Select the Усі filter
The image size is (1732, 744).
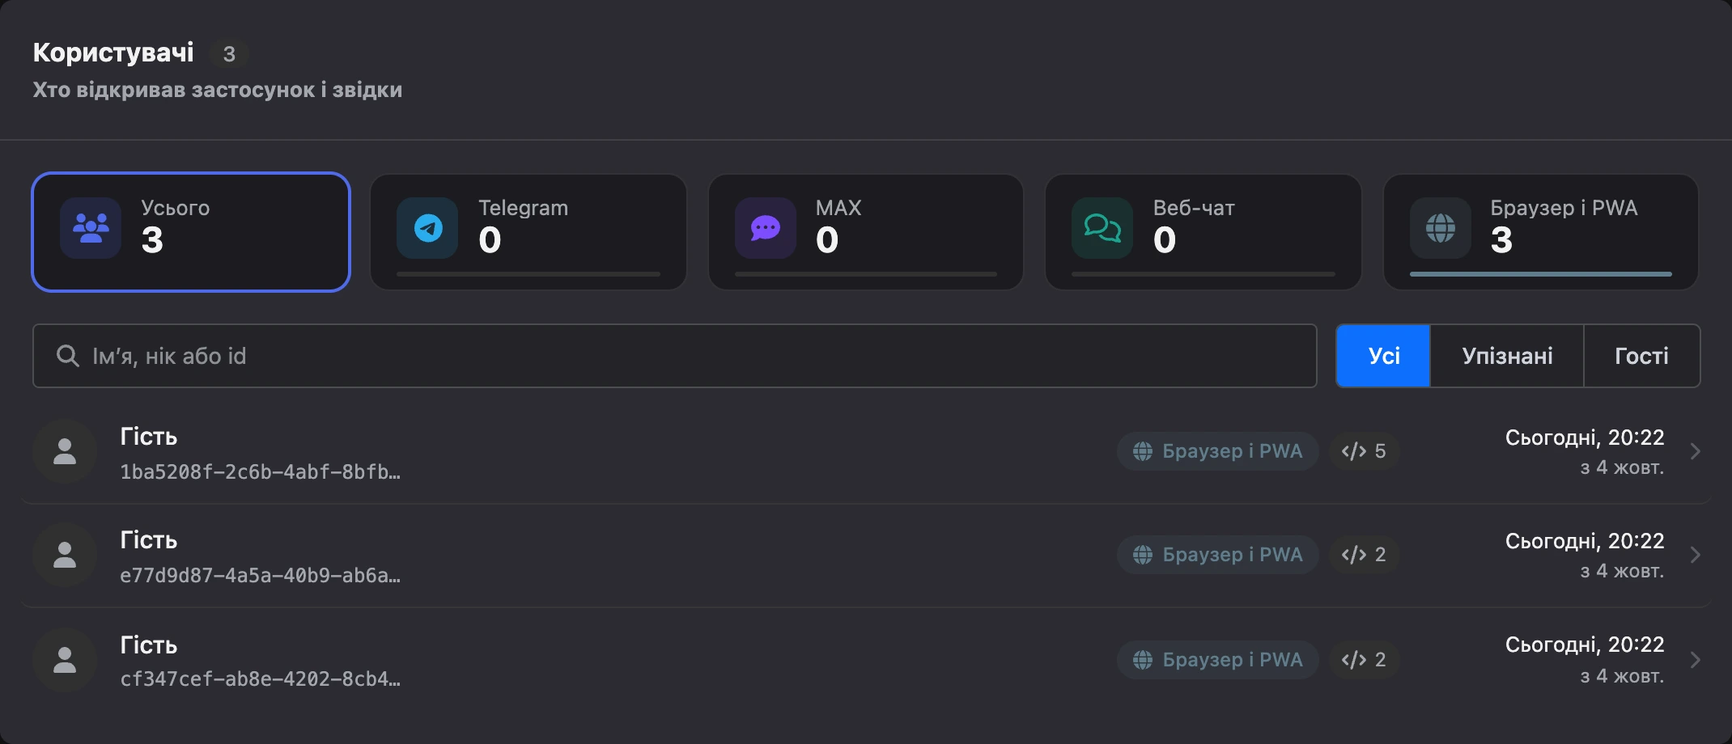click(x=1383, y=356)
